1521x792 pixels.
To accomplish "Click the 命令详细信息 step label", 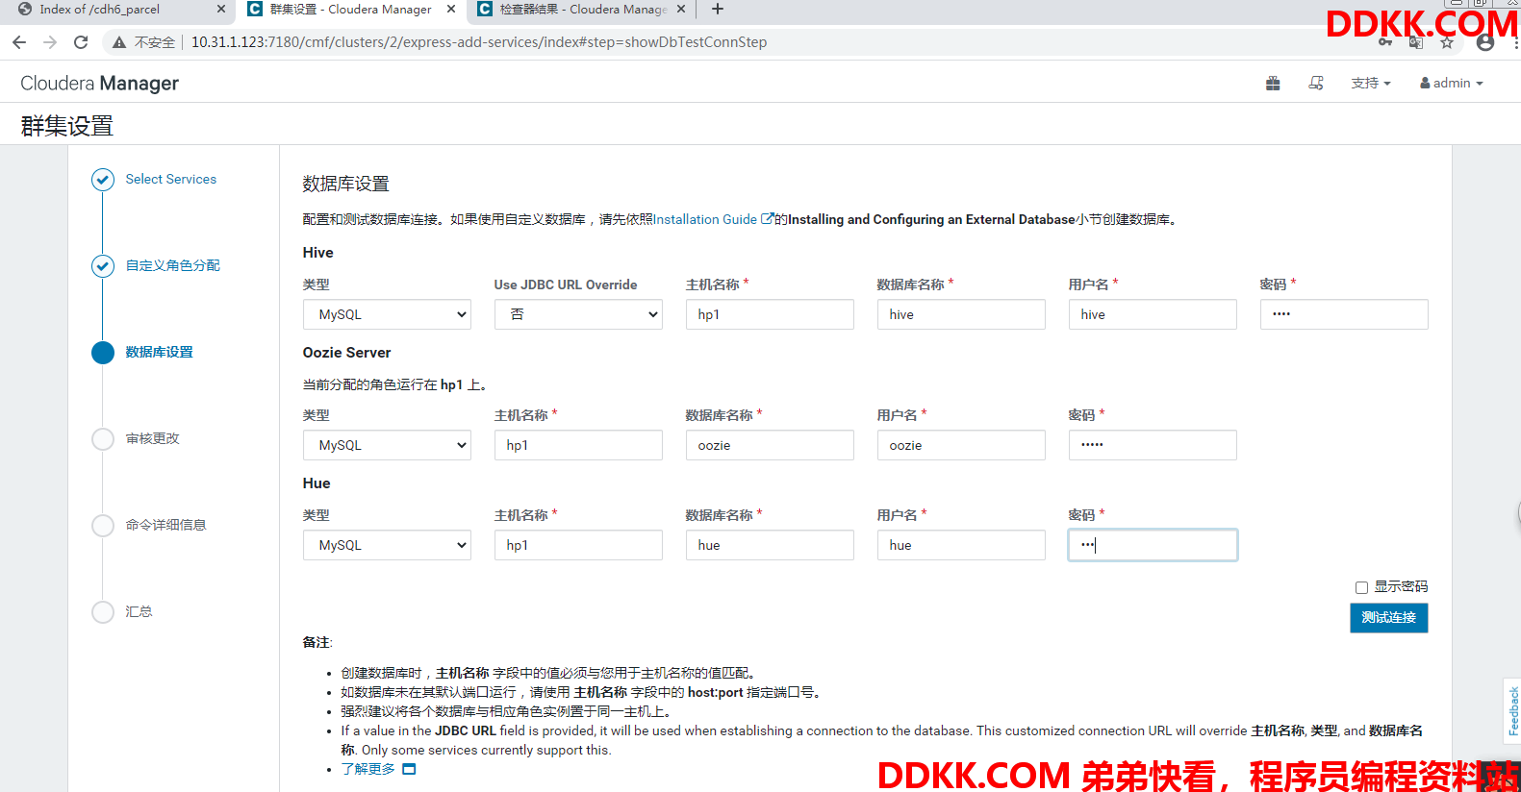I will tap(166, 526).
